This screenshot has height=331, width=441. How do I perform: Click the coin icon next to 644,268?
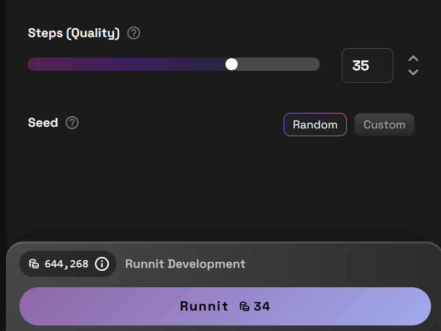pyautogui.click(x=34, y=264)
